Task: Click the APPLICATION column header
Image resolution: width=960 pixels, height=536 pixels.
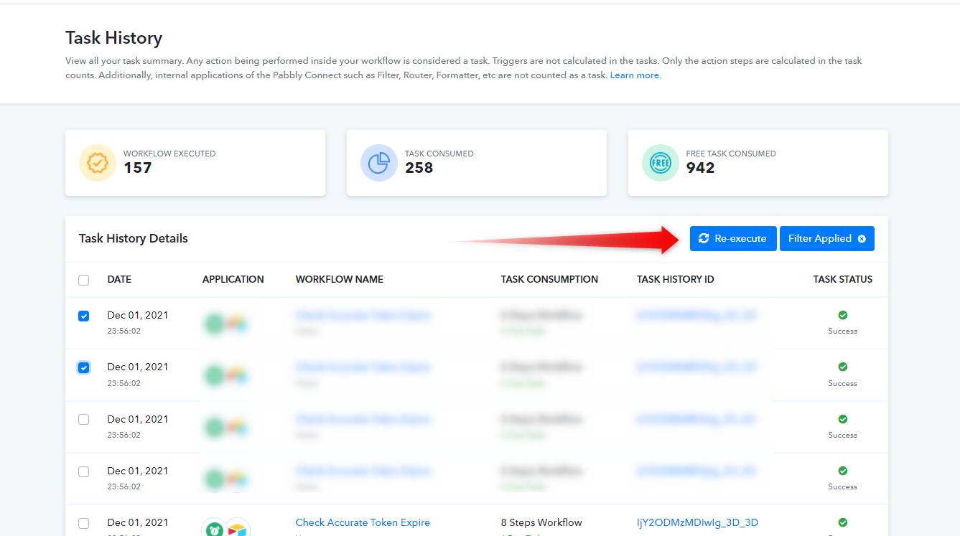Action: click(233, 279)
